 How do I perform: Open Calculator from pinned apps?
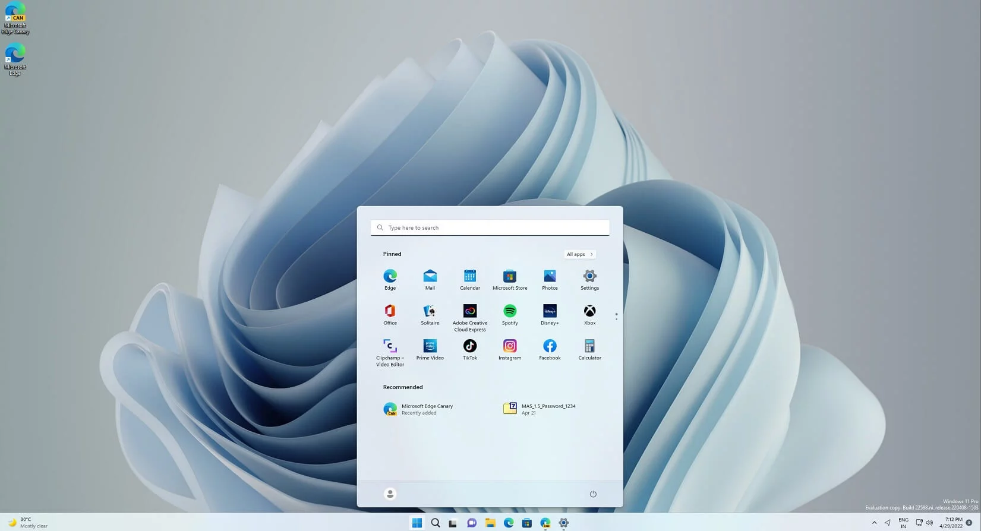(x=589, y=349)
